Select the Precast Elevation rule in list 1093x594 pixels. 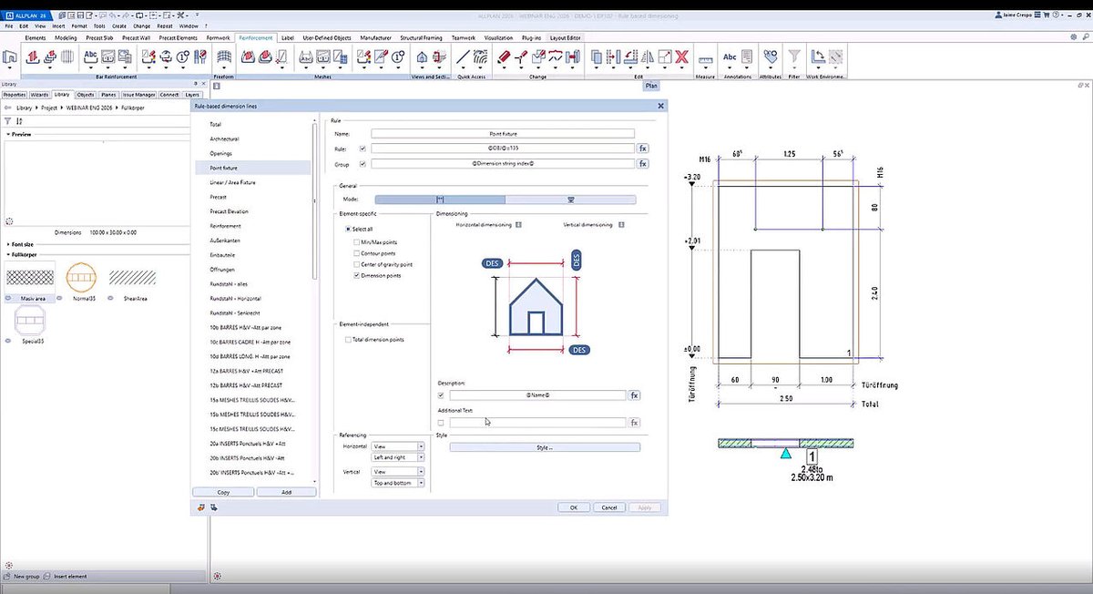(x=229, y=211)
